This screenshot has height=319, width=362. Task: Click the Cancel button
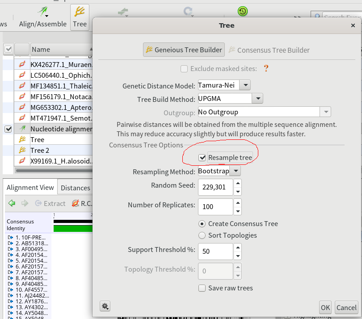click(x=346, y=307)
